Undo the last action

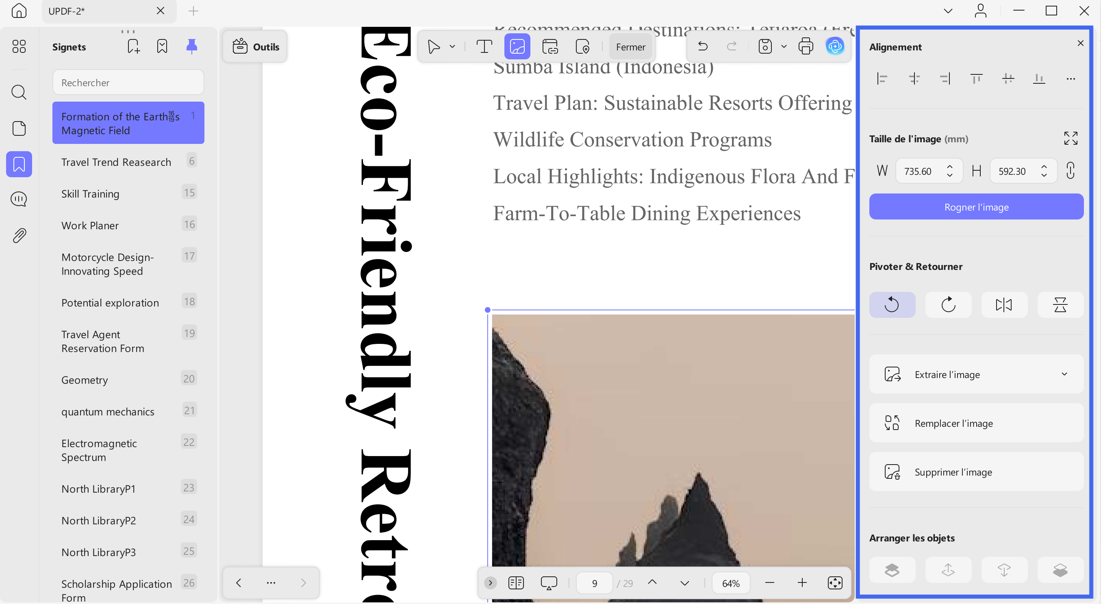click(x=703, y=46)
